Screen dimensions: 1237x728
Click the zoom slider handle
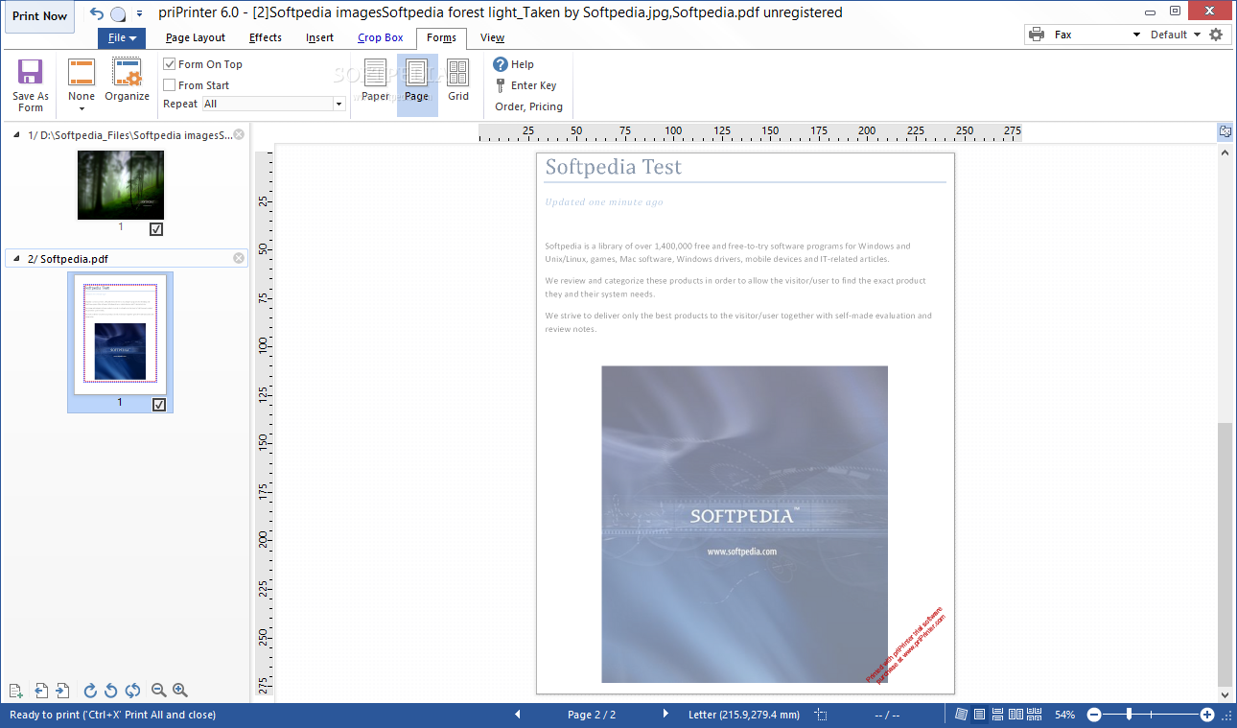click(x=1131, y=715)
